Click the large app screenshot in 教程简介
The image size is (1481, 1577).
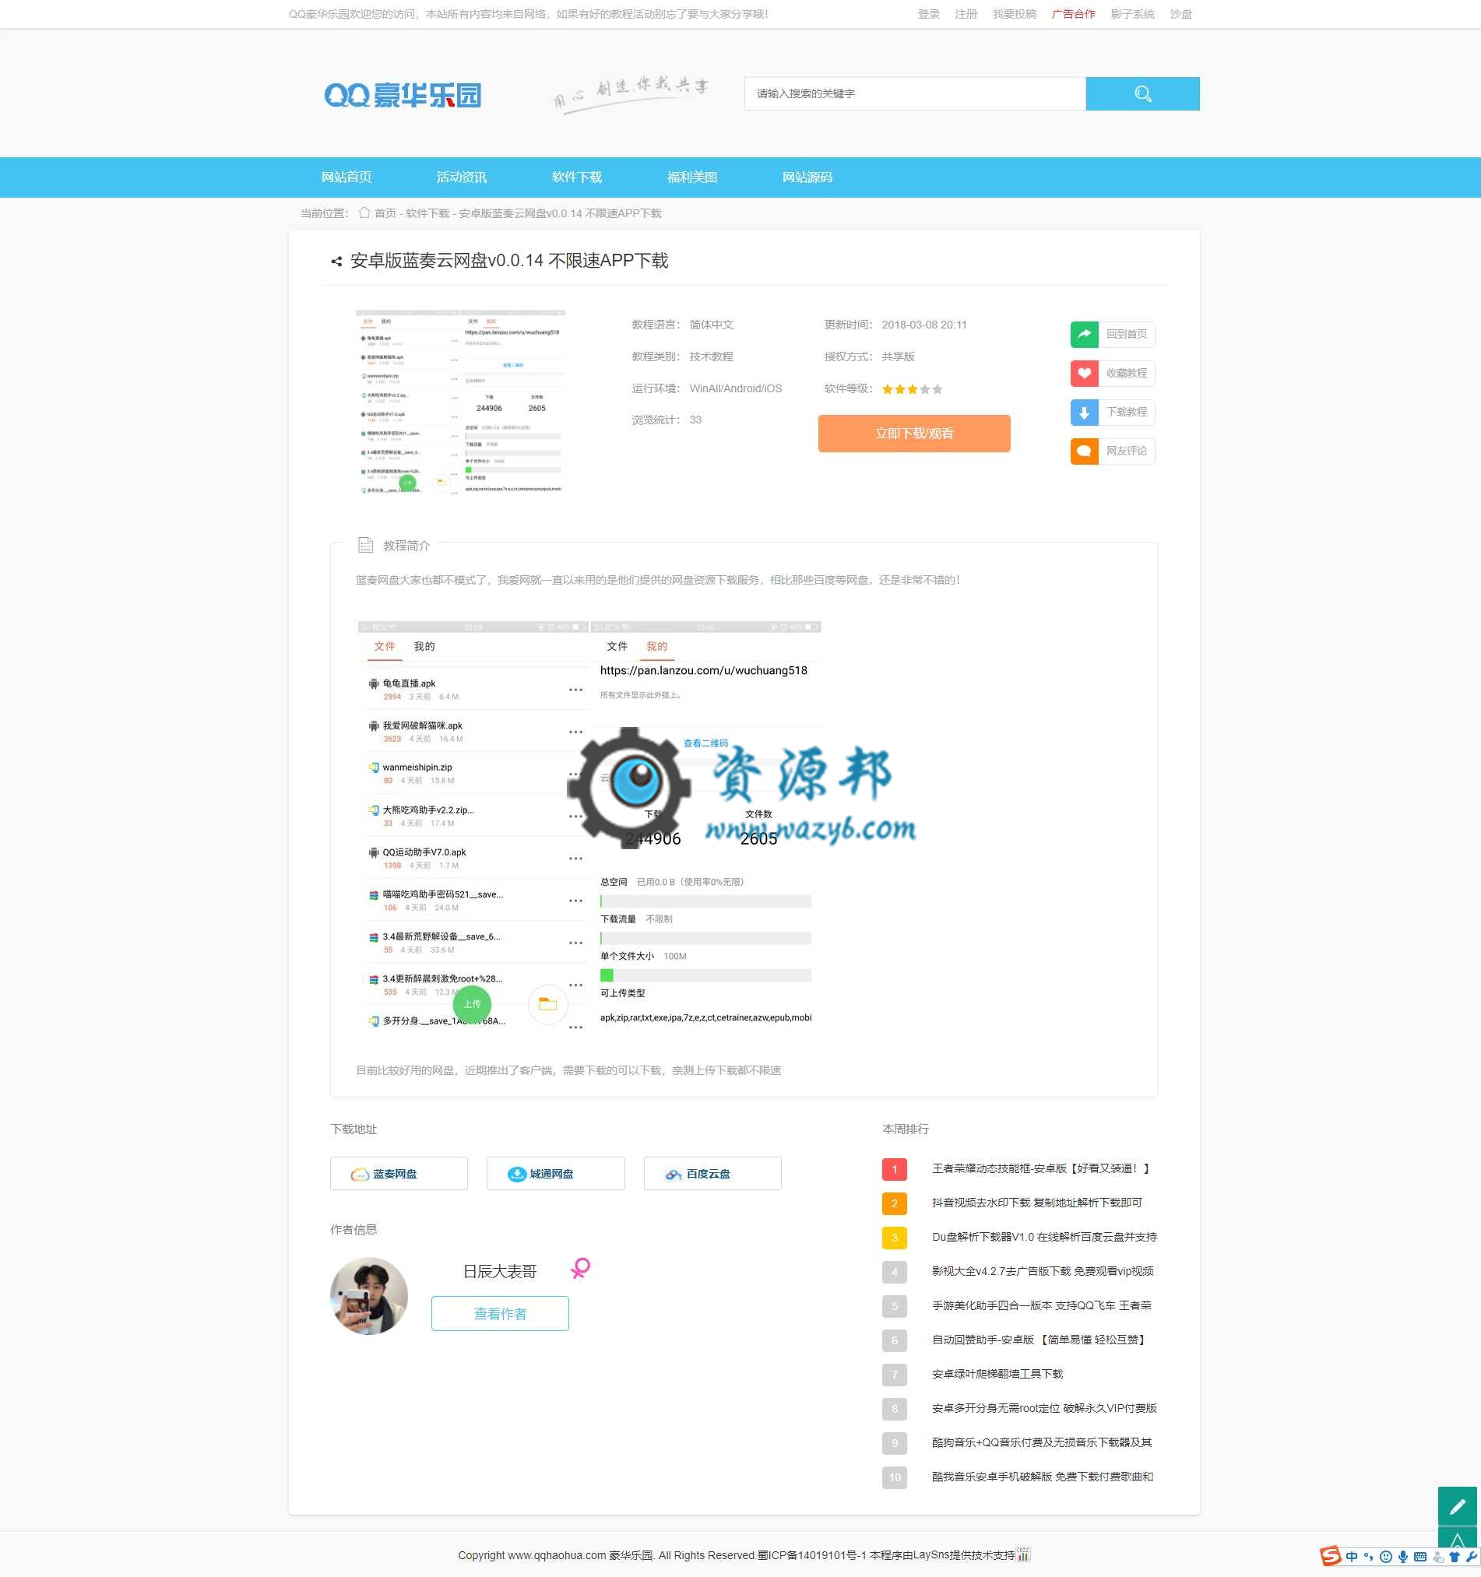[x=589, y=827]
